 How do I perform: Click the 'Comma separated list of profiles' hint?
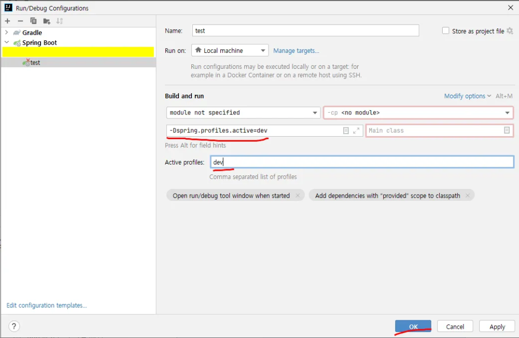click(x=253, y=177)
